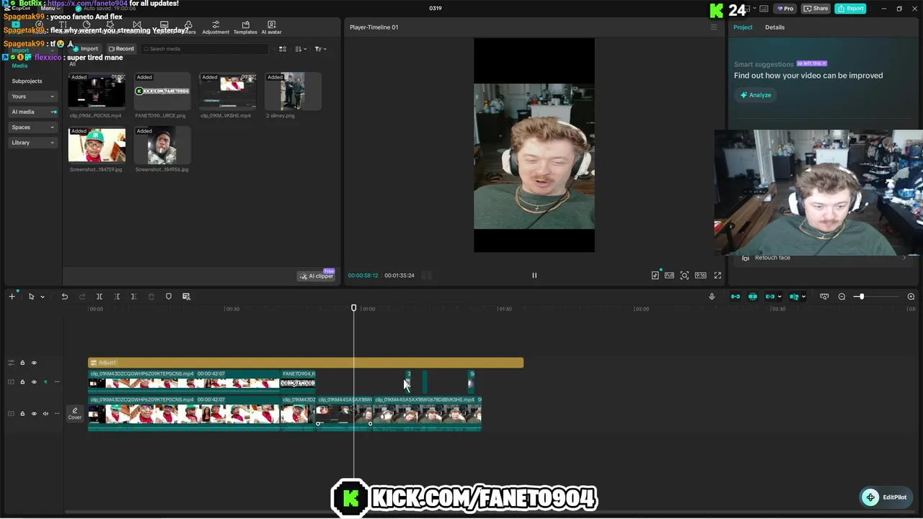The width and height of the screenshot is (923, 519).
Task: Toggle visibility of the Adjust1 track
Action: pos(33,363)
